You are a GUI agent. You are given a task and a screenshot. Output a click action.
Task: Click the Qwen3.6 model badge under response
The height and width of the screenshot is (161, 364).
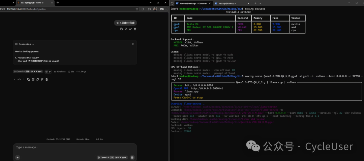click(x=28, y=72)
